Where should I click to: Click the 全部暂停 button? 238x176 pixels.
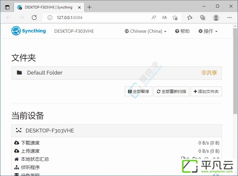click(138, 91)
